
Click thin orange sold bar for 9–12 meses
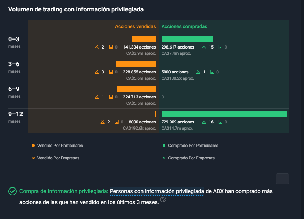point(155,114)
